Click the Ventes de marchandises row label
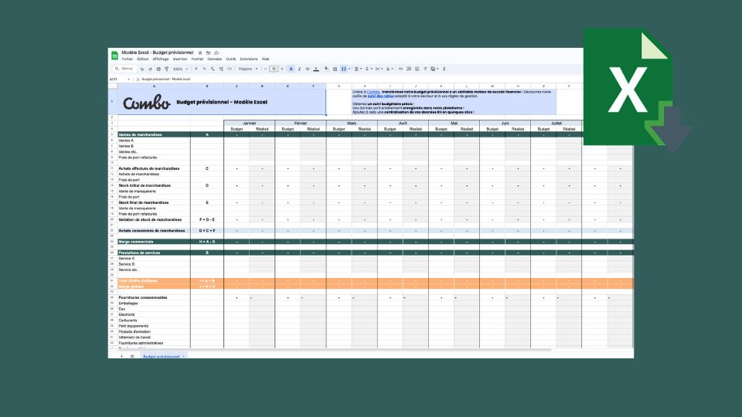Viewport: 742px width, 417px height. click(x=140, y=134)
